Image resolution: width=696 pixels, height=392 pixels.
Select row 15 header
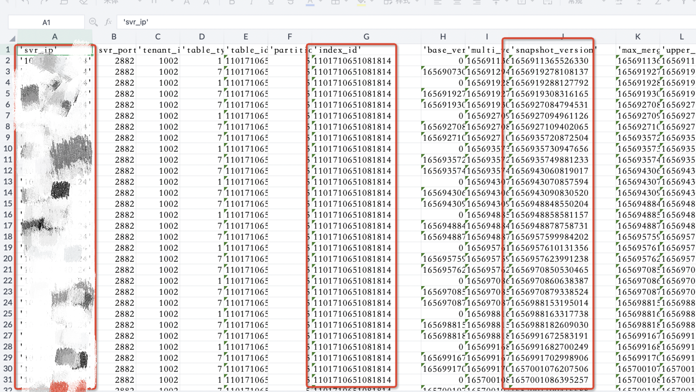(8, 203)
